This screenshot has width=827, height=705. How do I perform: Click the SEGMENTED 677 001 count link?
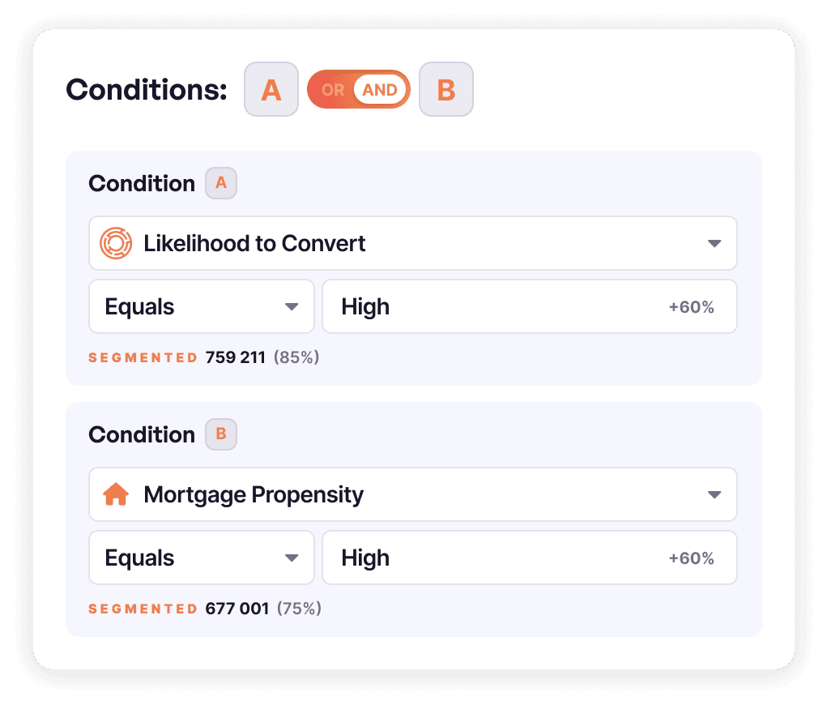pos(202,608)
